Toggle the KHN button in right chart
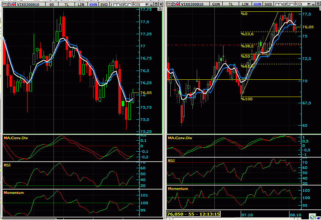This screenshot has width=321, height=220. 258,4
